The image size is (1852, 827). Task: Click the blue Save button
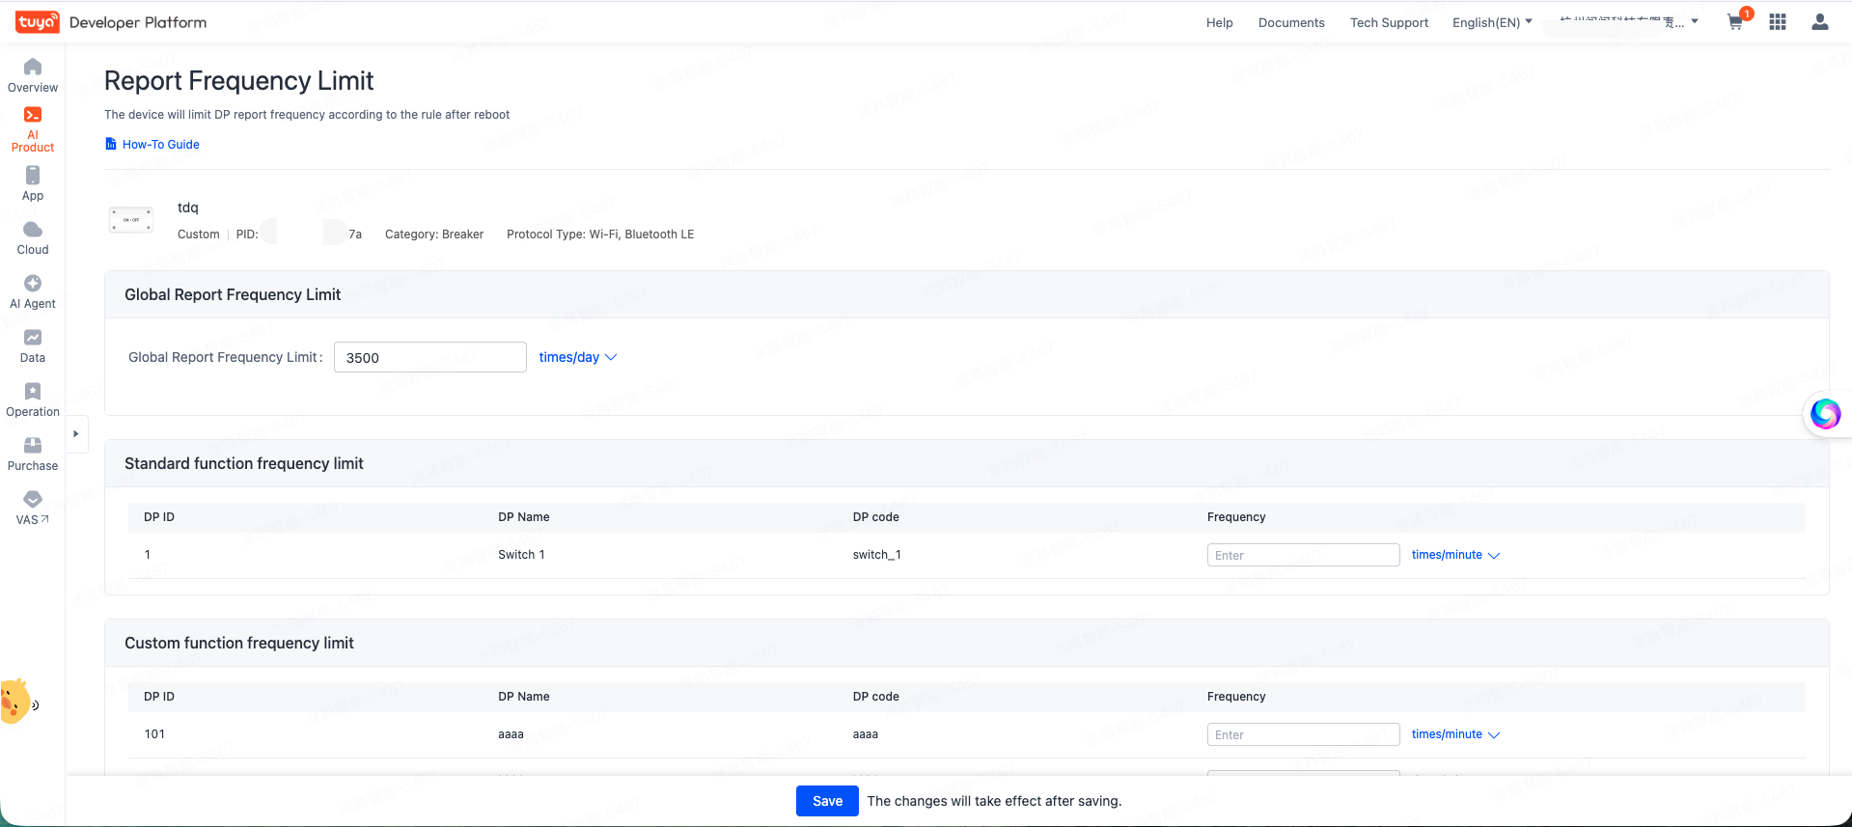[827, 801]
